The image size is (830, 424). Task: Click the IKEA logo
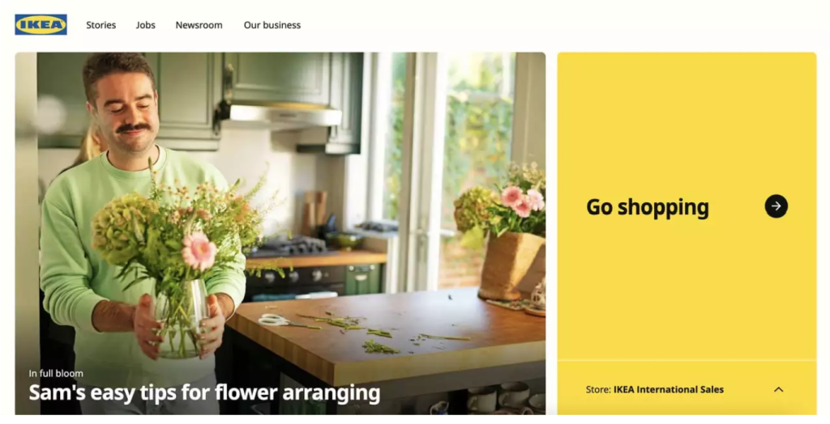click(41, 24)
